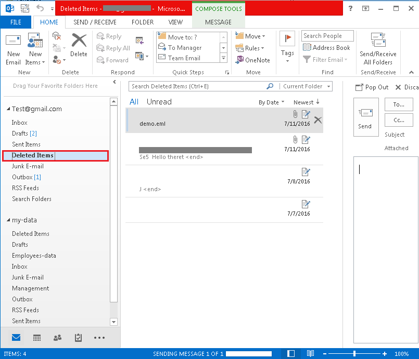Open the Clean Up dropdown
Viewport: 419px width, 359px height.
(59, 48)
